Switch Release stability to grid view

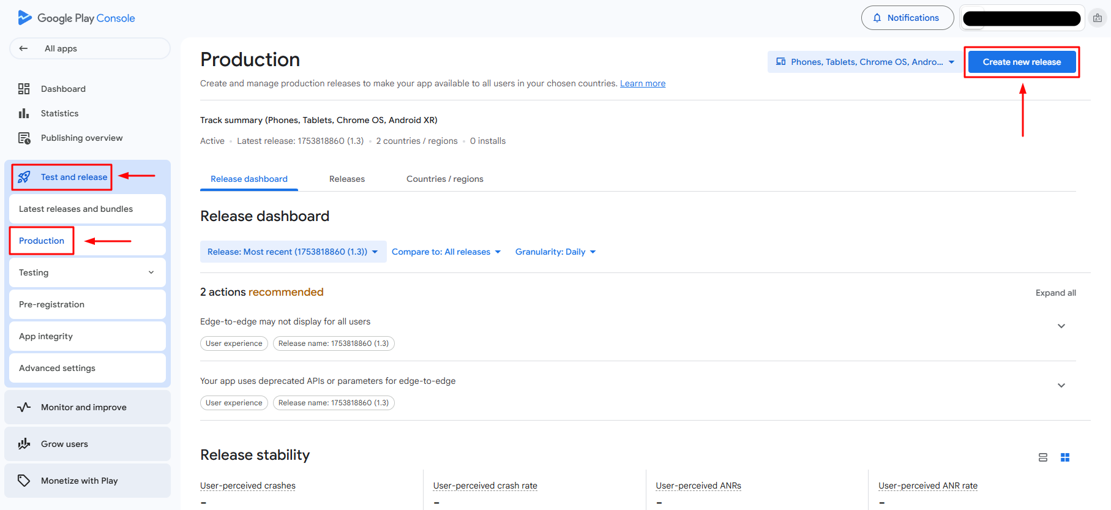coord(1065,457)
